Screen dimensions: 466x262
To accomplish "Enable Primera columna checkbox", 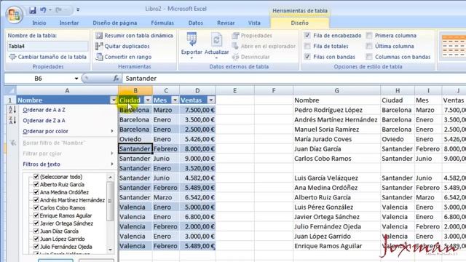I will [369, 36].
